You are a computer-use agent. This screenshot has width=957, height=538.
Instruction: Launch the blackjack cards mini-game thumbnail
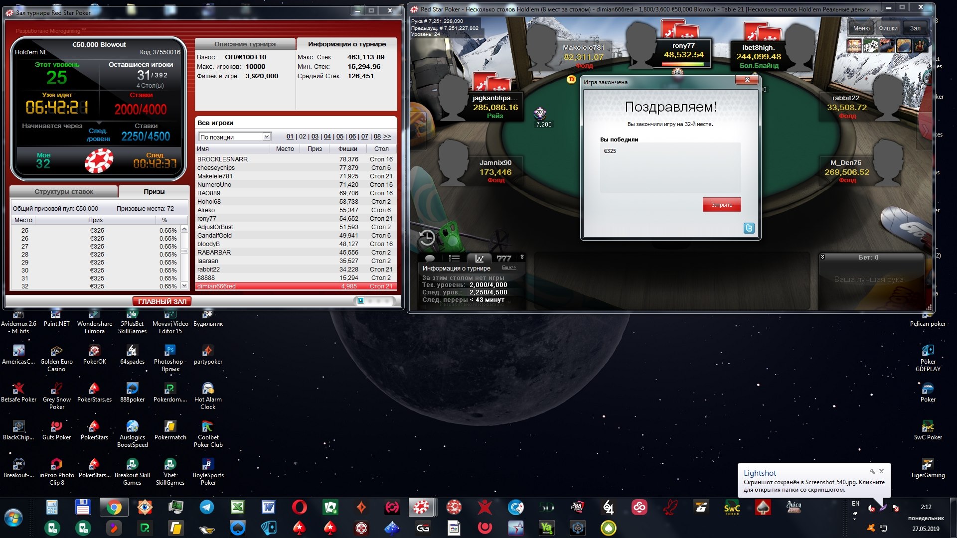(x=871, y=46)
